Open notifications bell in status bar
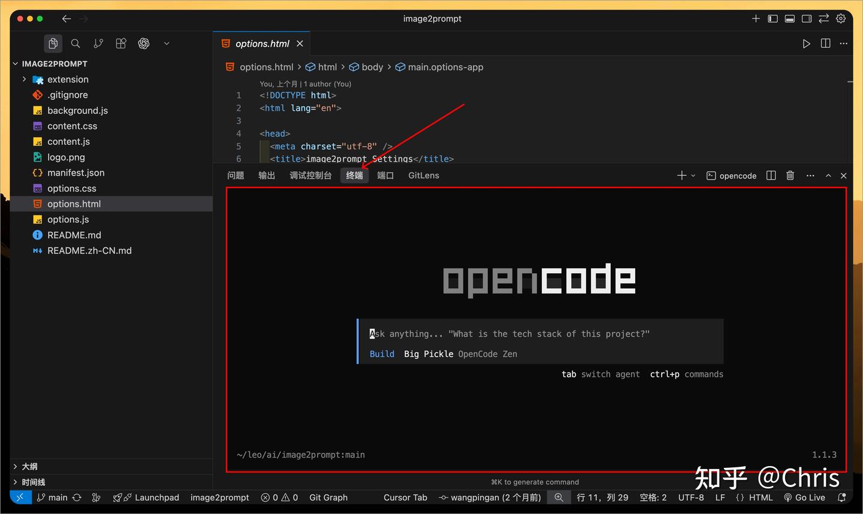The image size is (863, 514). click(841, 497)
